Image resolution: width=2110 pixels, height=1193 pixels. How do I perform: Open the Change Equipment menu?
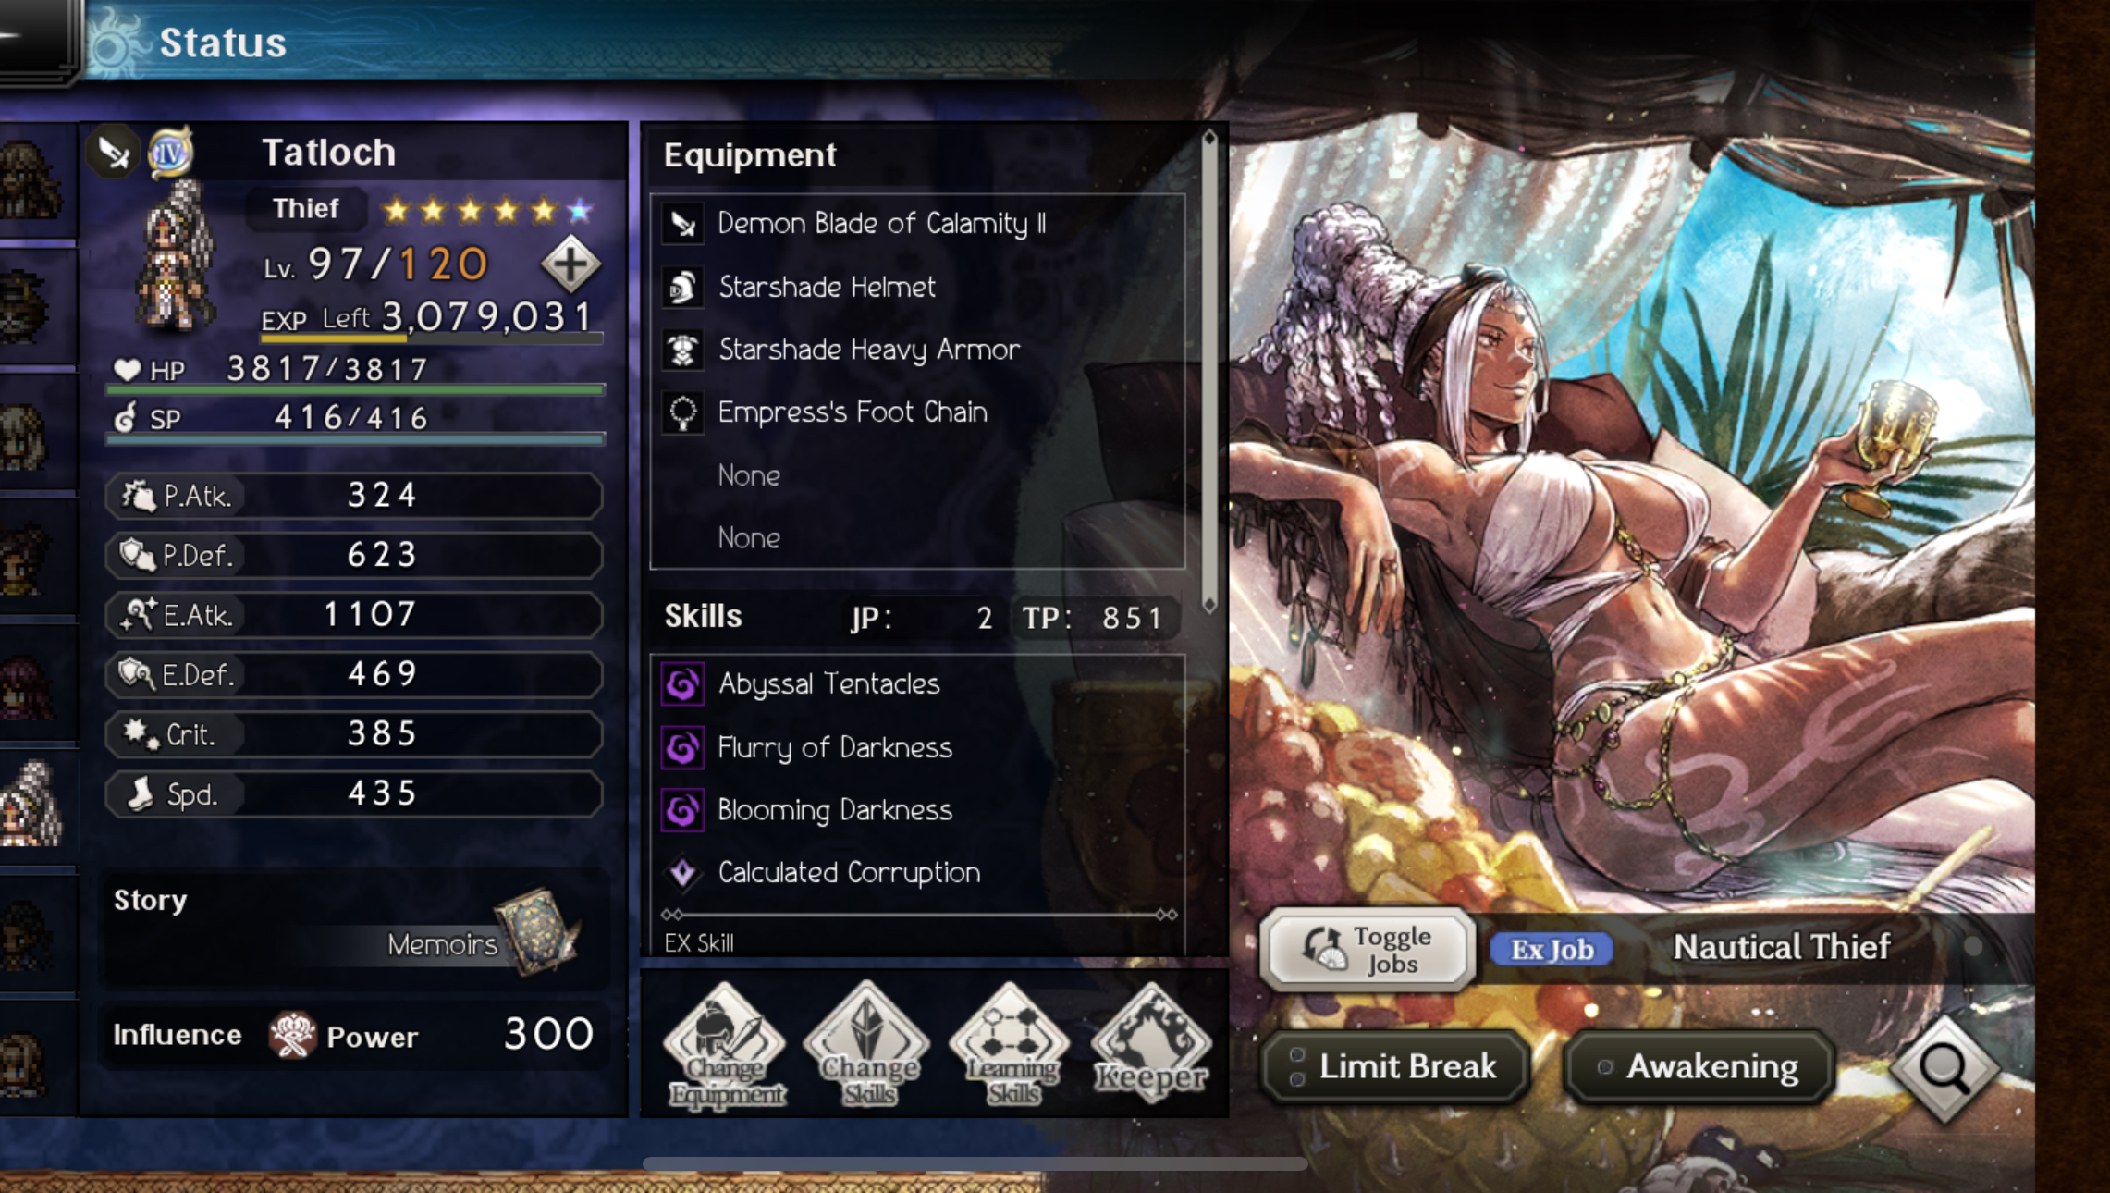coord(726,1045)
